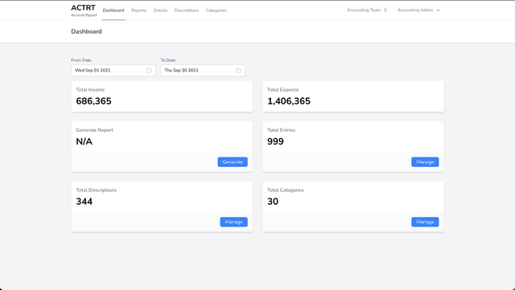Open the From Date calendar icon
Screen dimensions: 515x290
(x=149, y=70)
